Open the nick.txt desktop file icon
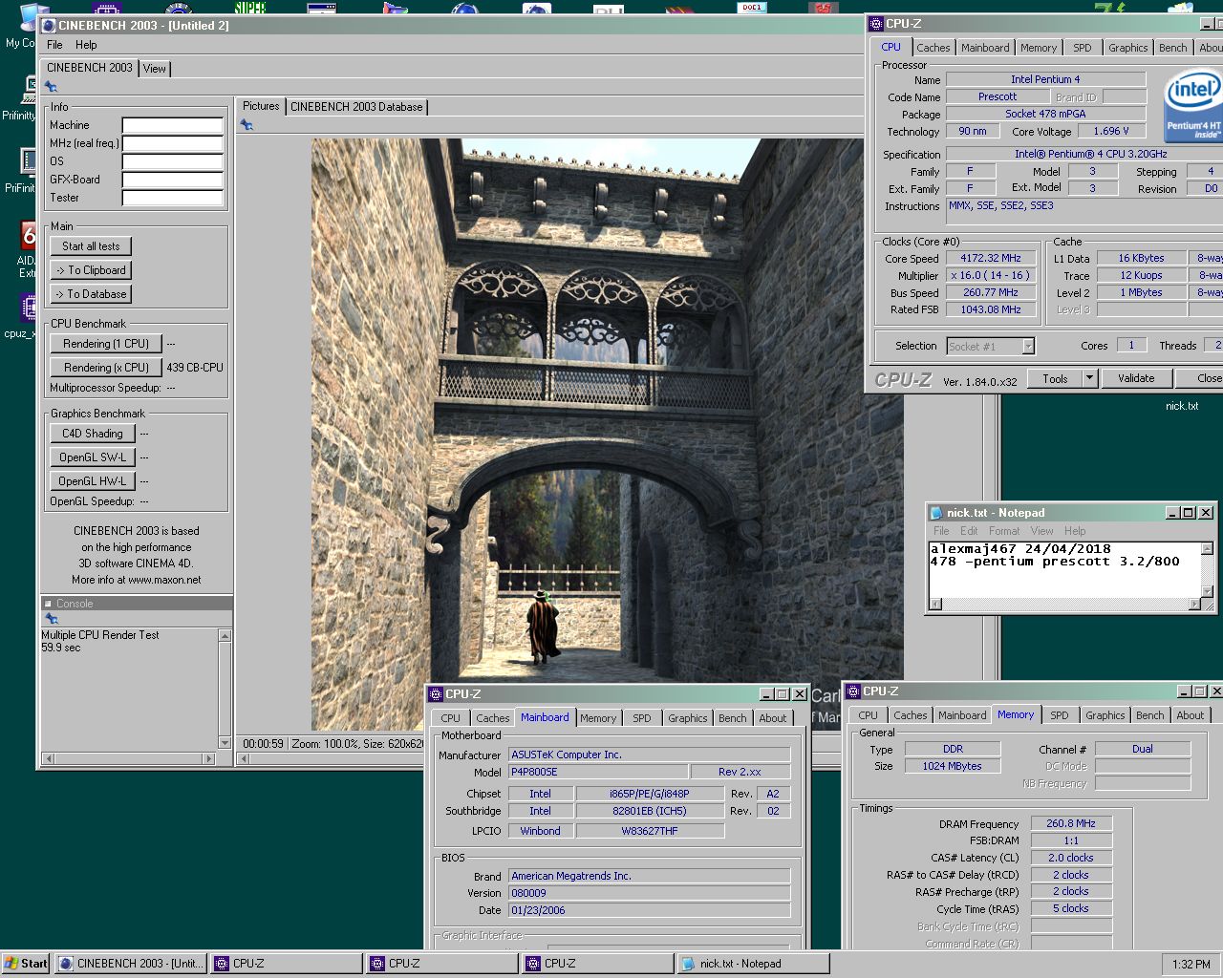 (x=1181, y=406)
